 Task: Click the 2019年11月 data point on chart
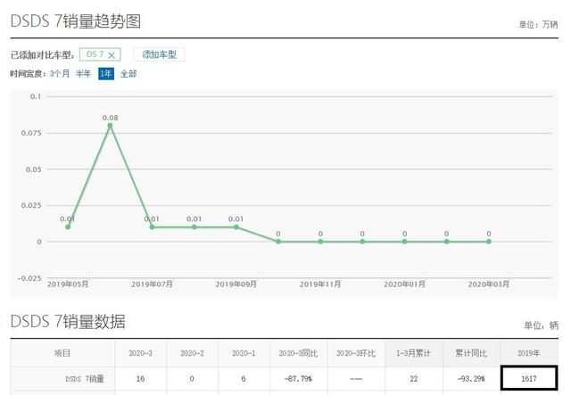(320, 242)
